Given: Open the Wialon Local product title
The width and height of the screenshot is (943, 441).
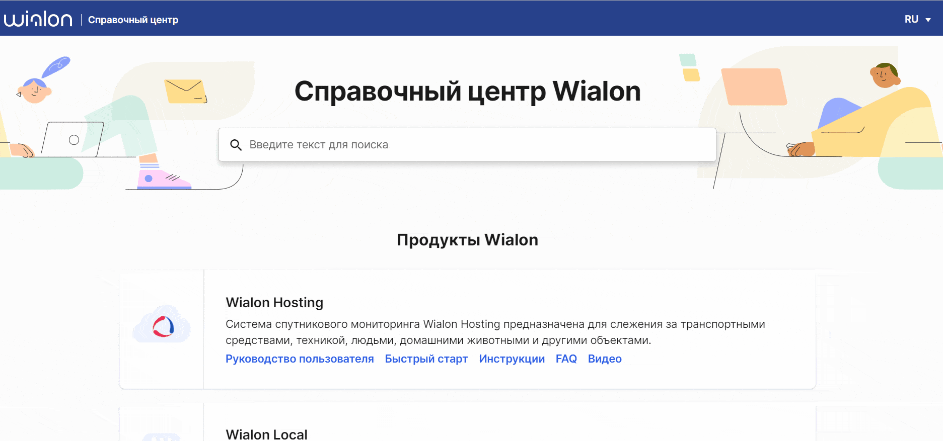Looking at the screenshot, I should [x=266, y=434].
